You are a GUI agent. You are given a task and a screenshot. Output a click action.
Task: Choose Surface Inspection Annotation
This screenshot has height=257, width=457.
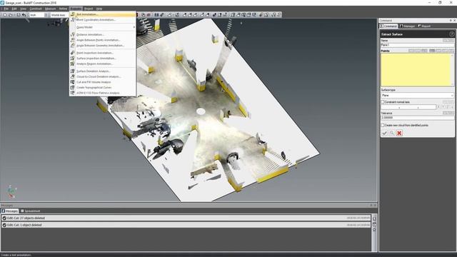coord(102,59)
